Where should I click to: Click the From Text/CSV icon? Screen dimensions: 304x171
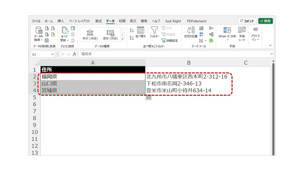pyautogui.click(x=47, y=29)
